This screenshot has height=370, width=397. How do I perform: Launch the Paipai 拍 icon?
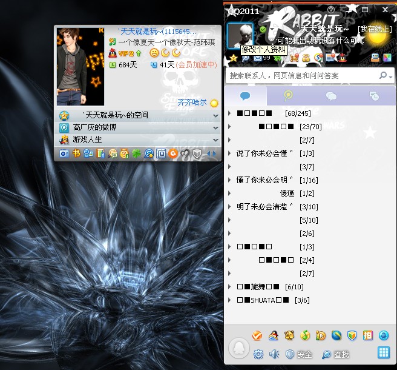[367, 335]
